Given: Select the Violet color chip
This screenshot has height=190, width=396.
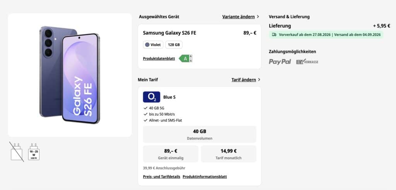Looking at the screenshot, I should 153,45.
